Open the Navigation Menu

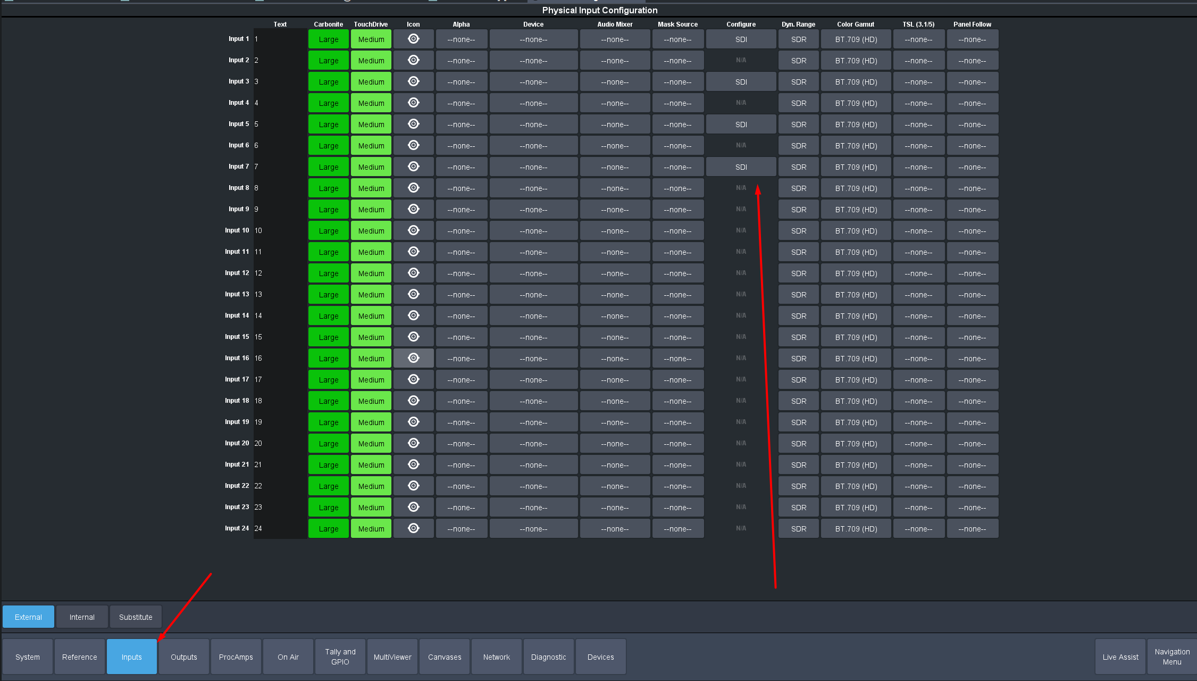pyautogui.click(x=1171, y=657)
